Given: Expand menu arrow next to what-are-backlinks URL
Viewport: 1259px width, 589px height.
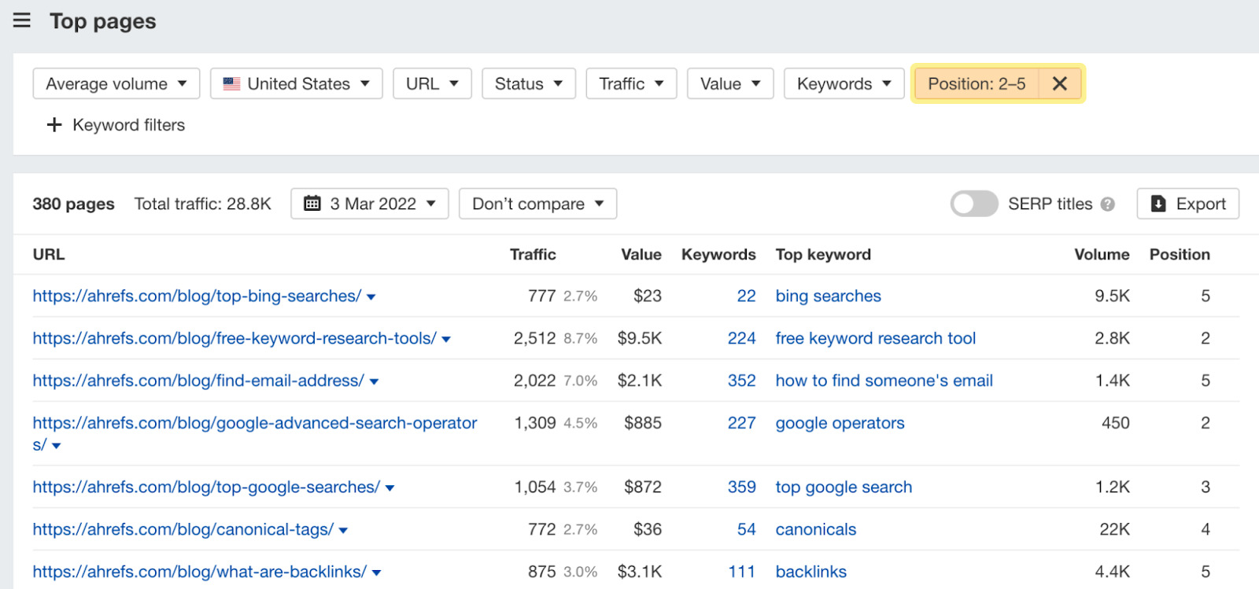Looking at the screenshot, I should 376,573.
